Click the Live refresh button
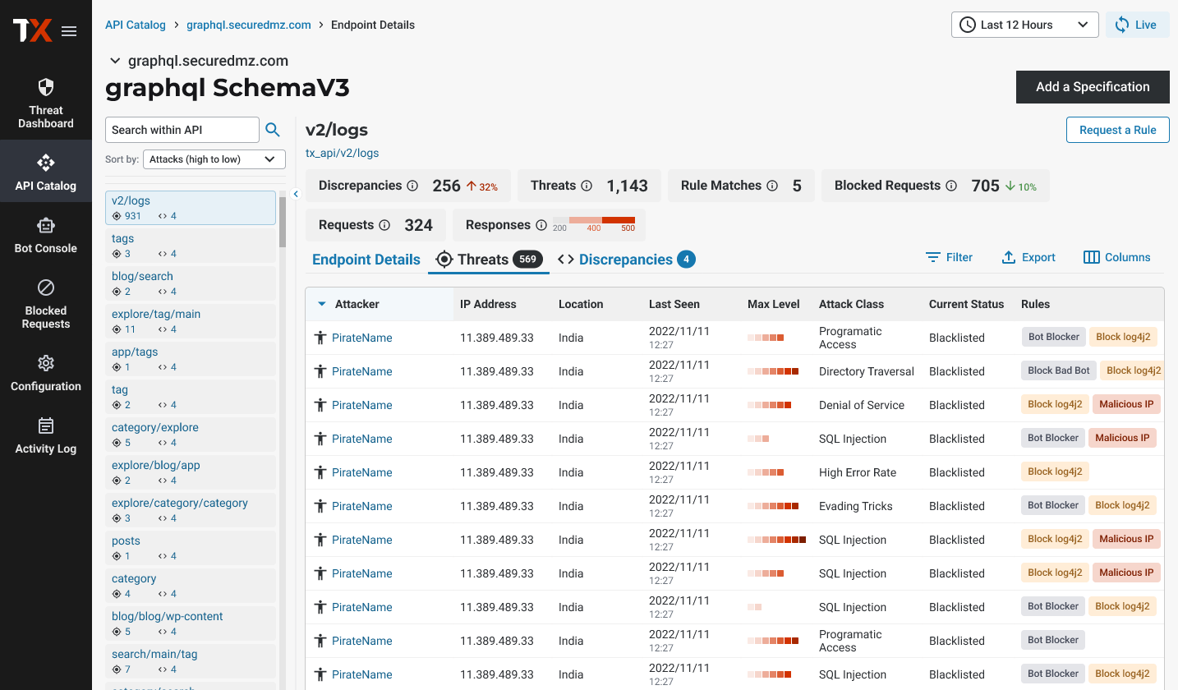 (x=1137, y=25)
